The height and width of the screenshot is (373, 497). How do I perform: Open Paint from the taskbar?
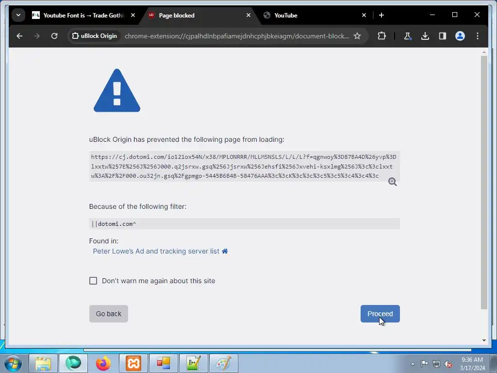(x=223, y=363)
